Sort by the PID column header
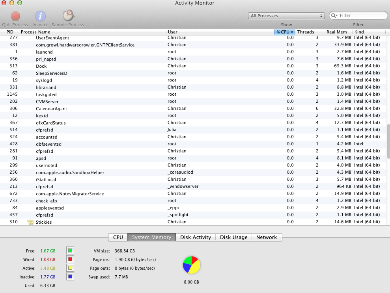This screenshot has height=293, width=390. tap(10, 32)
